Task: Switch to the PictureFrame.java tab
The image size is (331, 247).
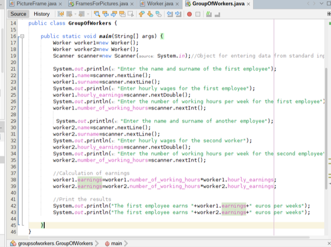Action: 36,4
